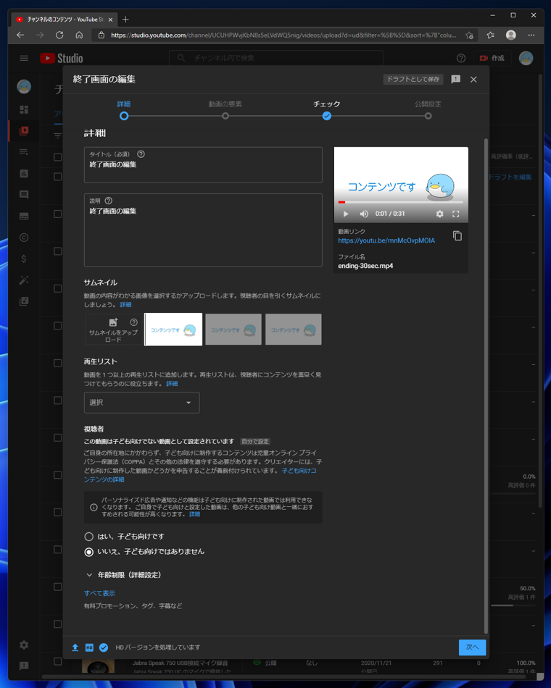The image size is (551, 688).
Task: Click the 作成 create button
Action: point(492,58)
